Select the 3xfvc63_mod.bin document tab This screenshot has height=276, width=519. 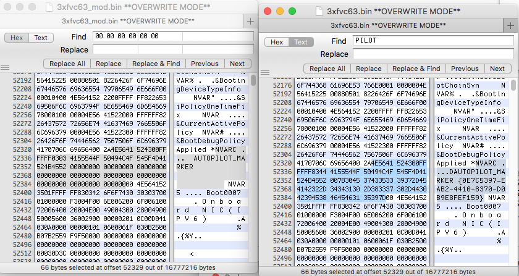point(128,21)
